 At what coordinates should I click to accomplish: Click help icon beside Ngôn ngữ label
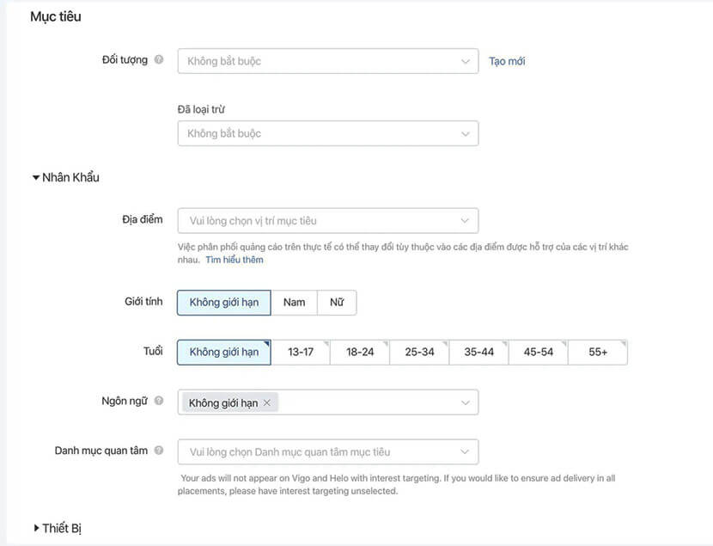(x=159, y=401)
